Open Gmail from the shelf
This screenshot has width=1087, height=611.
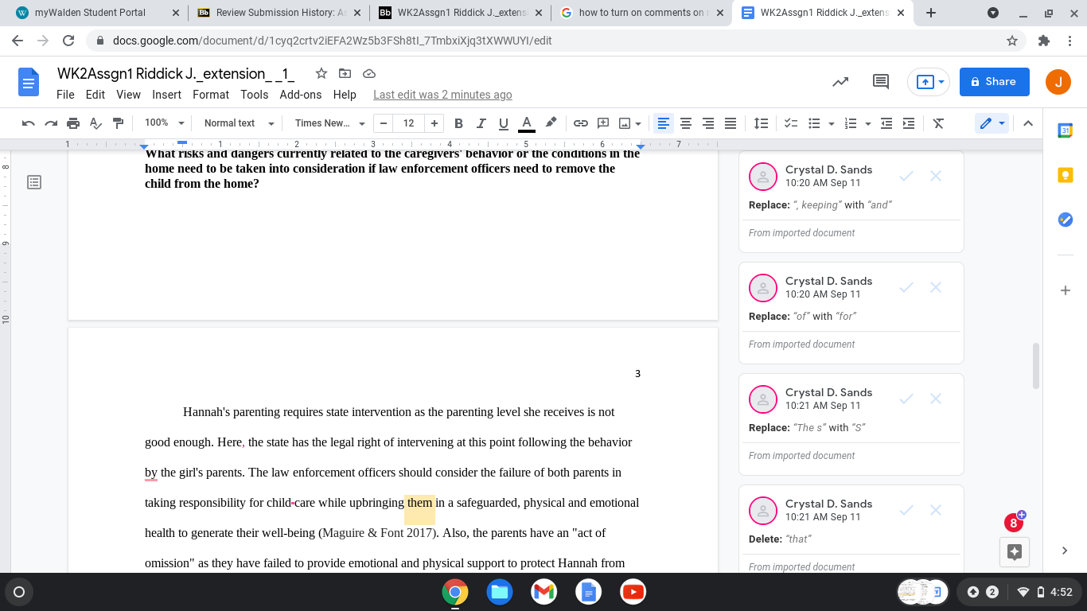(544, 592)
